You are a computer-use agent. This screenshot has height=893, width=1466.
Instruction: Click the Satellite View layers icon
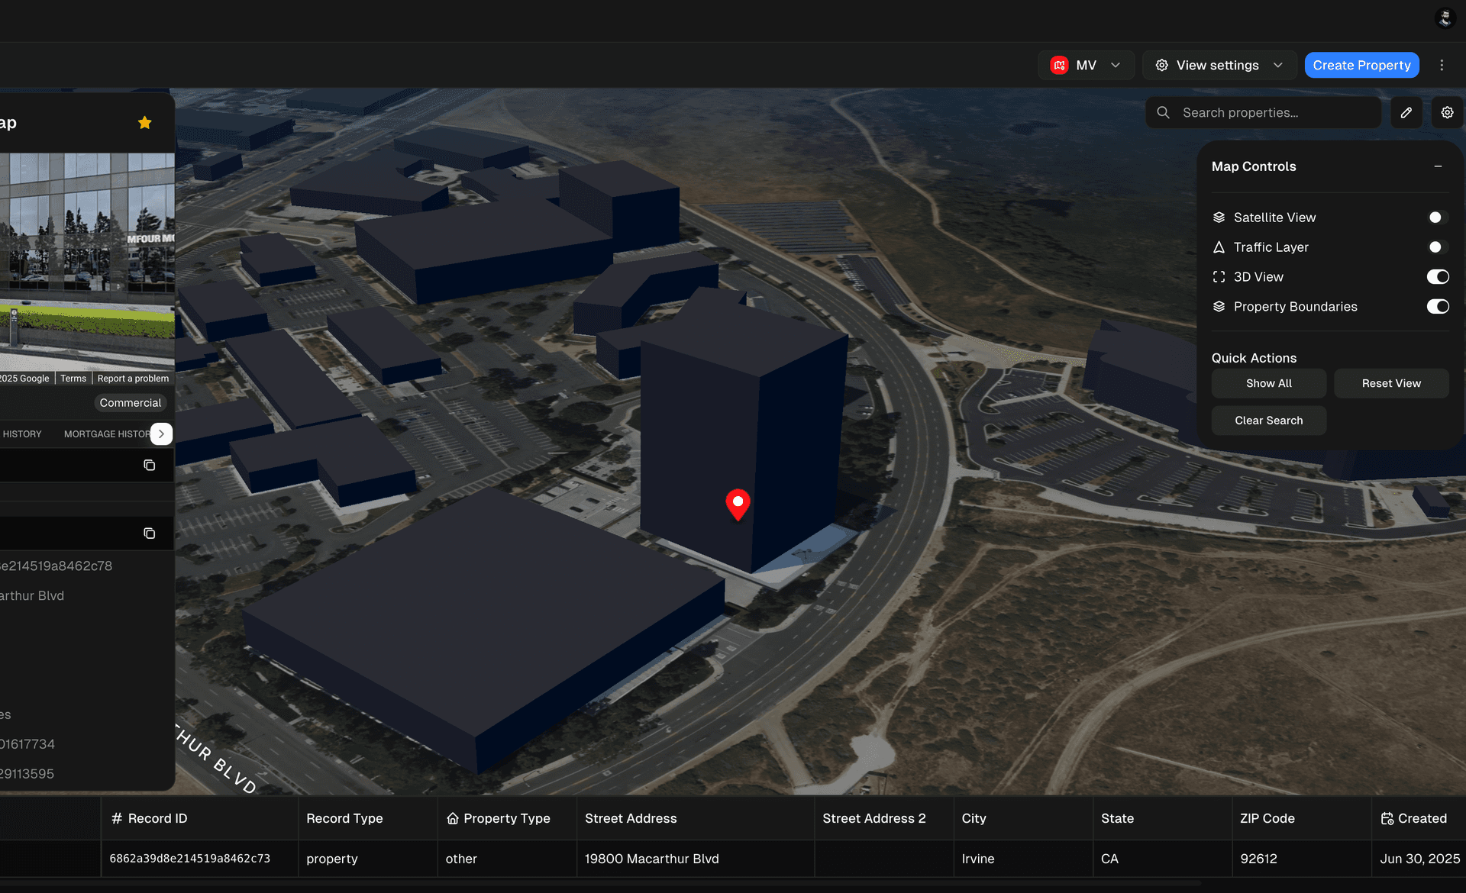(1219, 217)
